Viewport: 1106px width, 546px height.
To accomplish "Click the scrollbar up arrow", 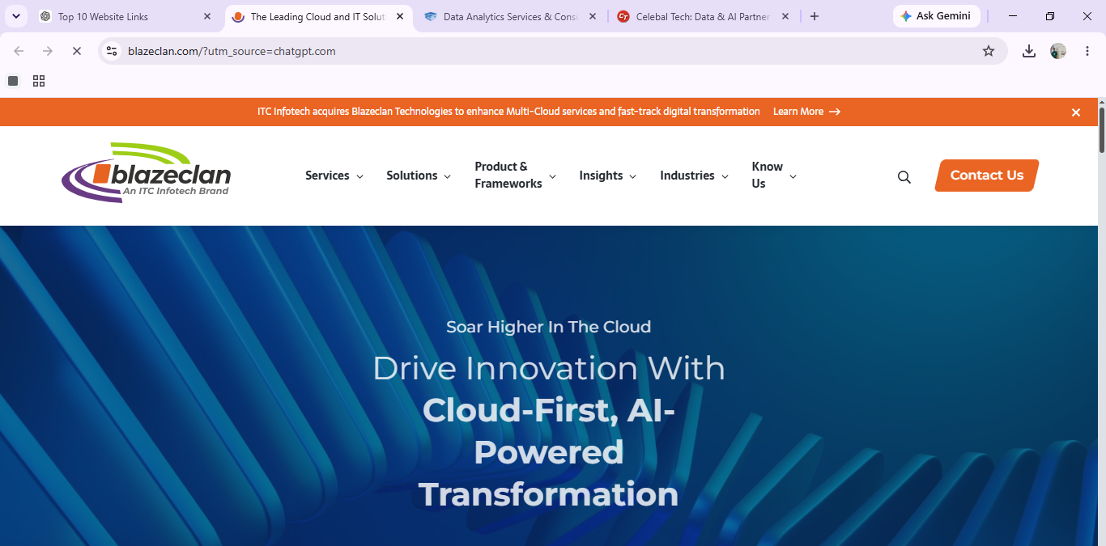I will click(1101, 103).
